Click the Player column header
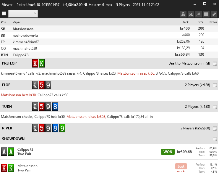Image resolution: width=219 pixels, height=175 pixels. tap(17, 22)
